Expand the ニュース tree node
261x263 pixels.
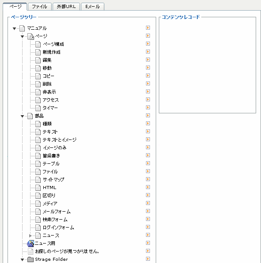pos(31,236)
